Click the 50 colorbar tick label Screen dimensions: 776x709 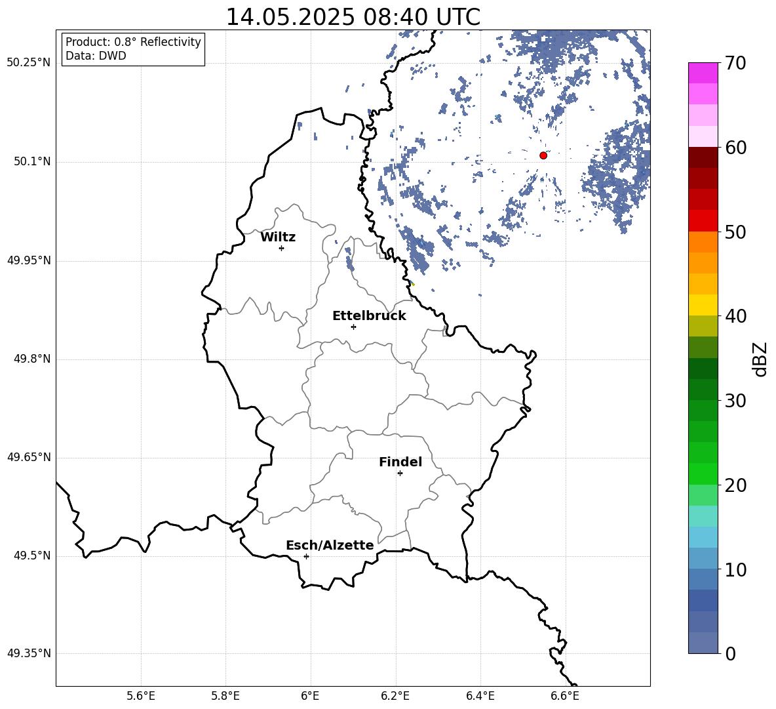pos(735,232)
